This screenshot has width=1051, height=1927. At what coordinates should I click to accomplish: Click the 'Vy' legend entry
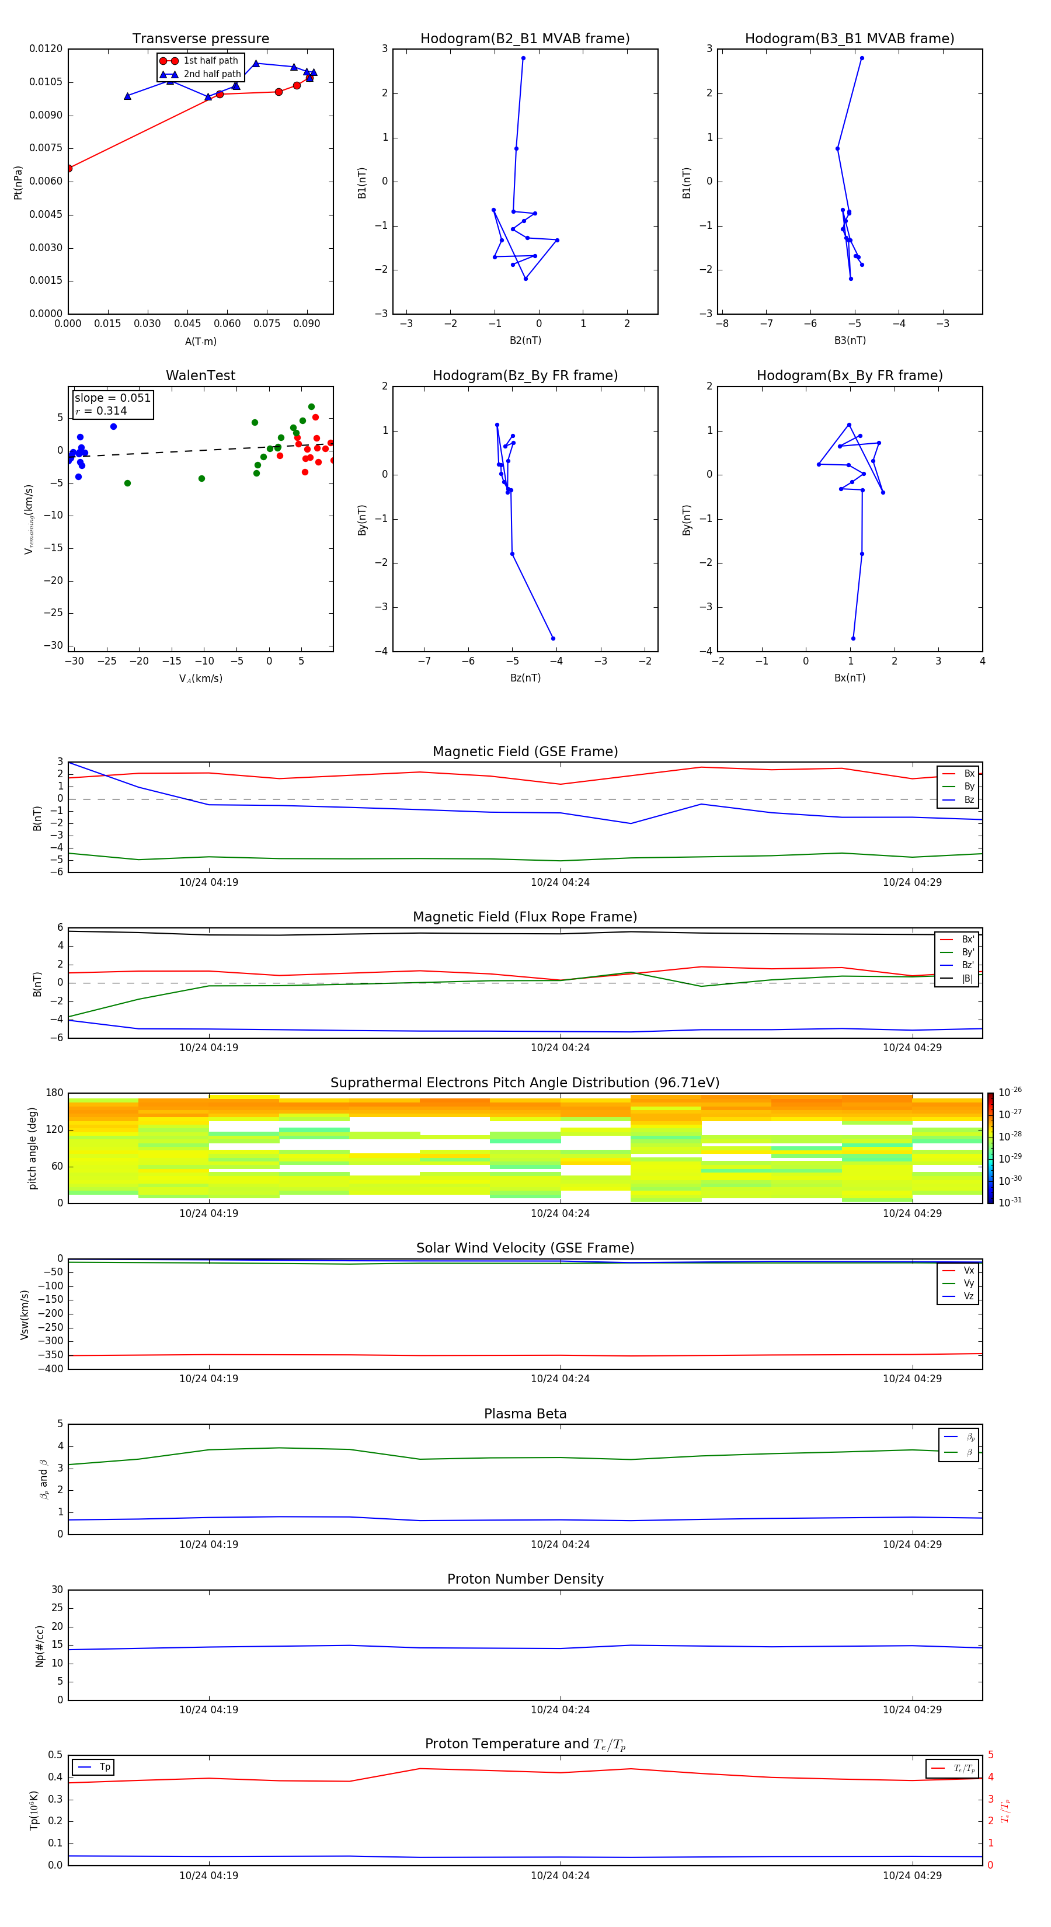(959, 1283)
